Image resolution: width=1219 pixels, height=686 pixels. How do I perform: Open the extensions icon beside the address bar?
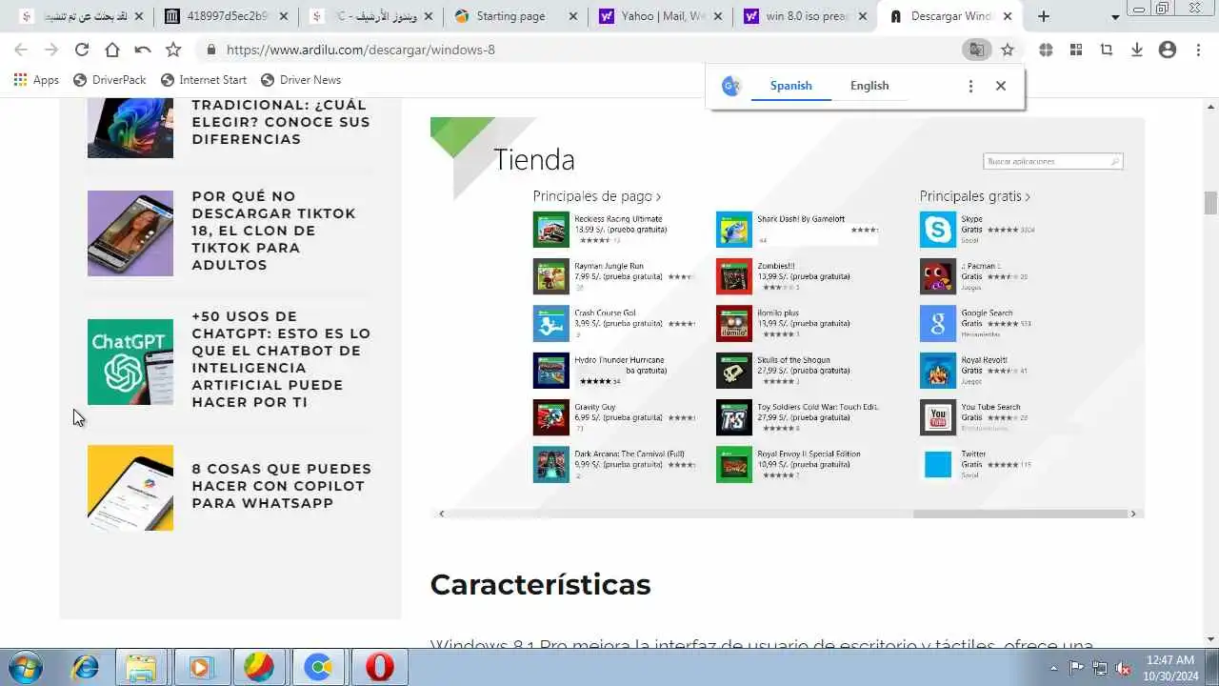click(x=1046, y=50)
